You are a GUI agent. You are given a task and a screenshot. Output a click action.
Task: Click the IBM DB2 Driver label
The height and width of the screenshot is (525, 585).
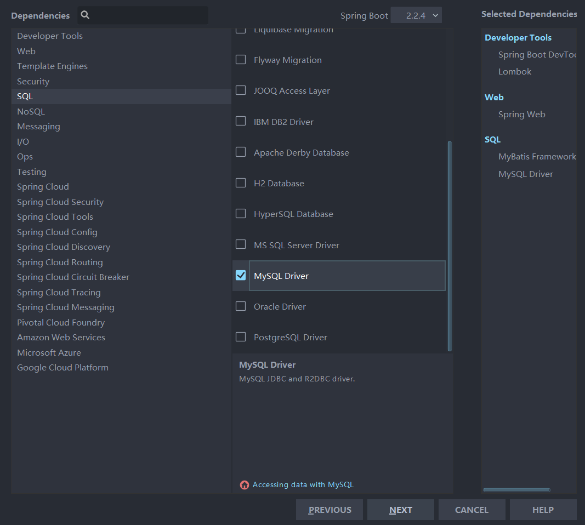coord(283,122)
